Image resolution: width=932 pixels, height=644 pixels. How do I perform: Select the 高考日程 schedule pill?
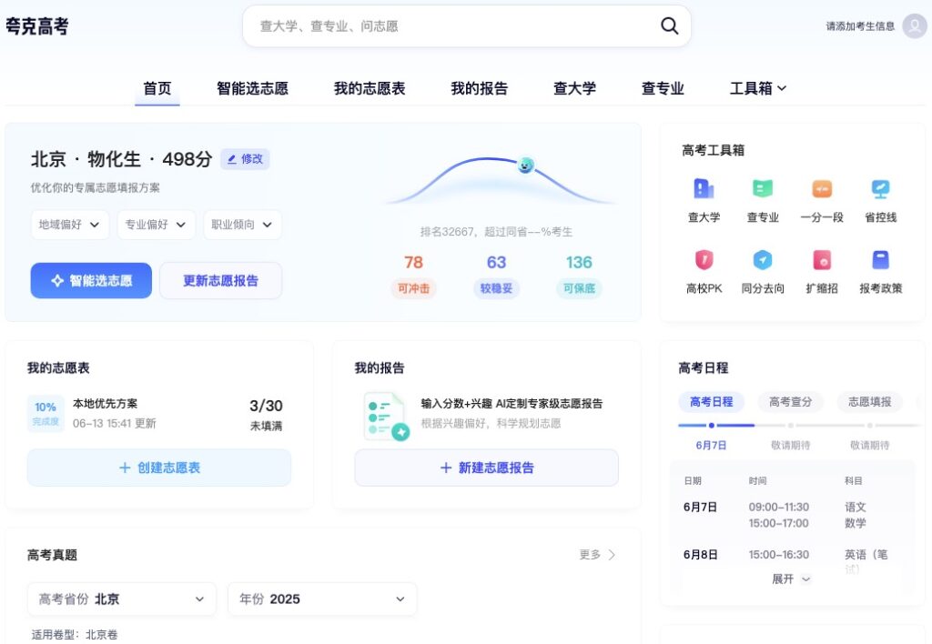coord(711,402)
